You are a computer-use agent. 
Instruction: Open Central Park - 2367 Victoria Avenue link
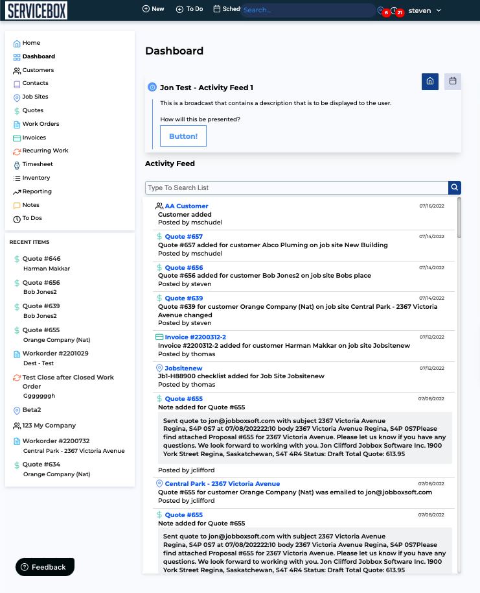(x=222, y=484)
